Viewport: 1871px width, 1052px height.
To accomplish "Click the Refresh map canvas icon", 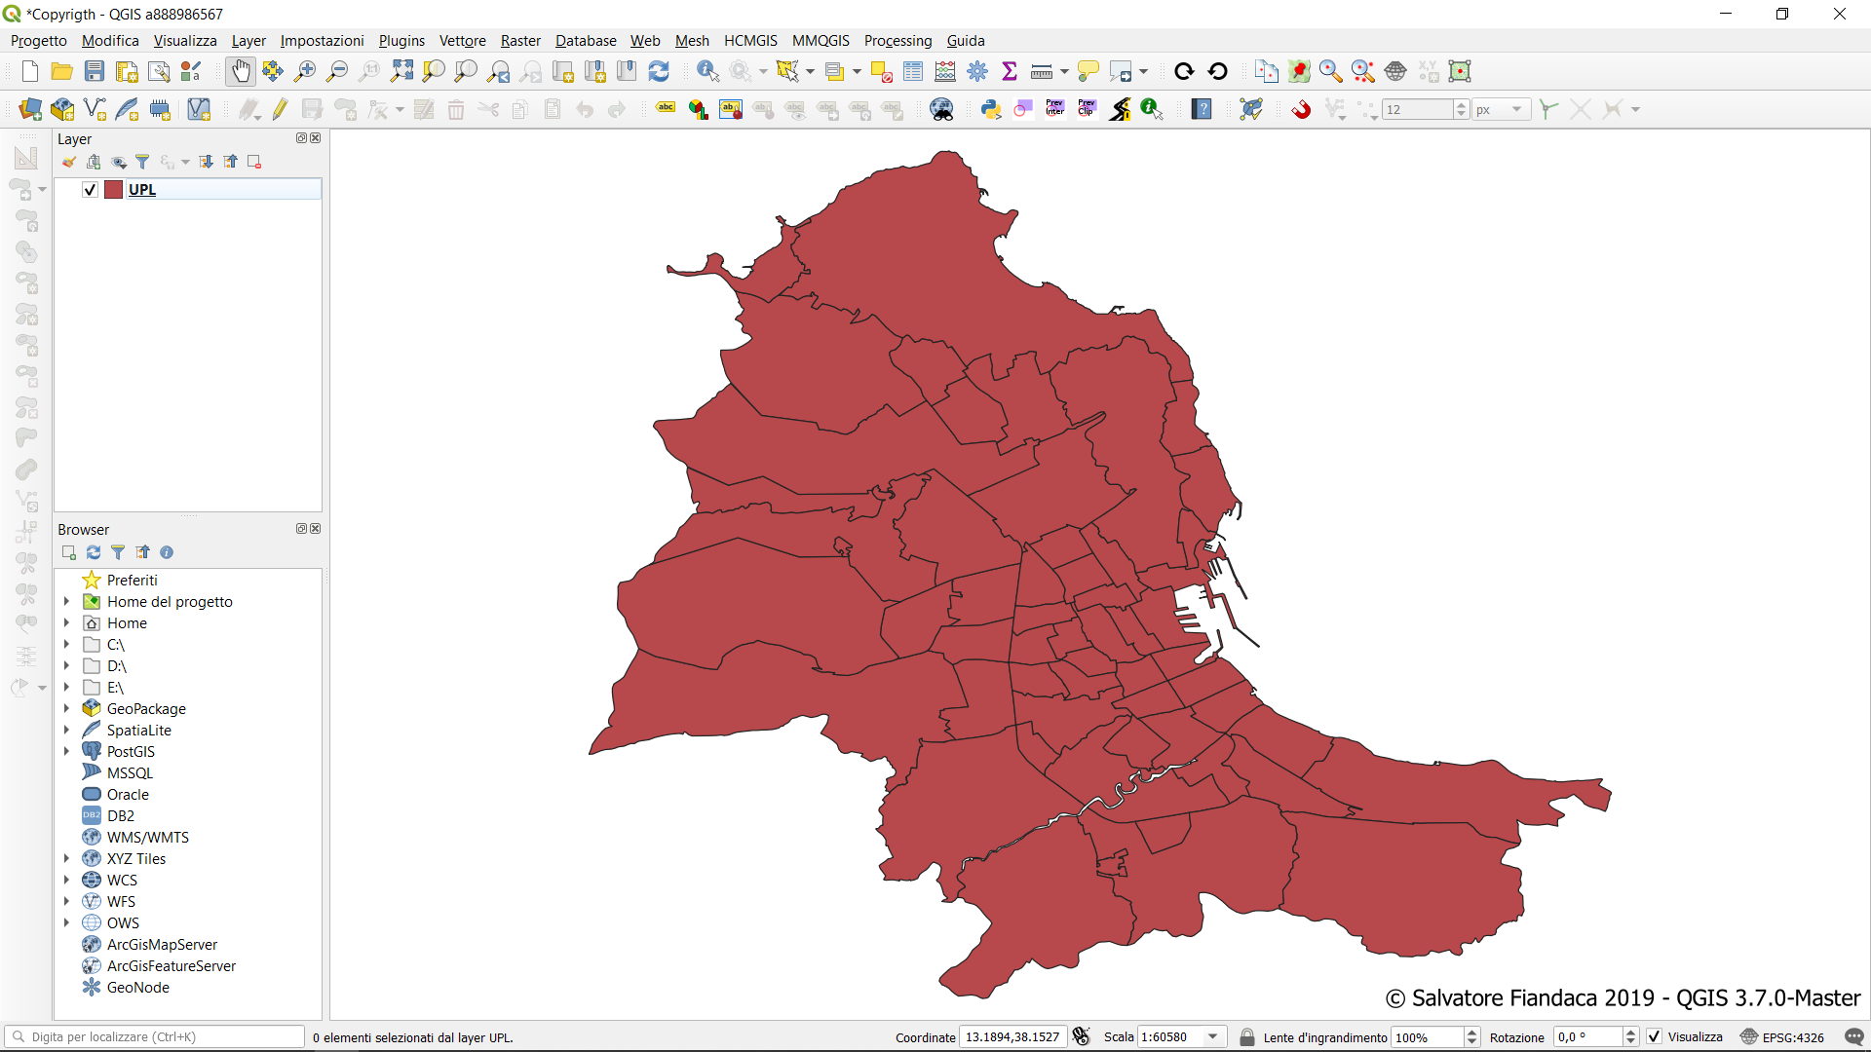I will coord(659,71).
